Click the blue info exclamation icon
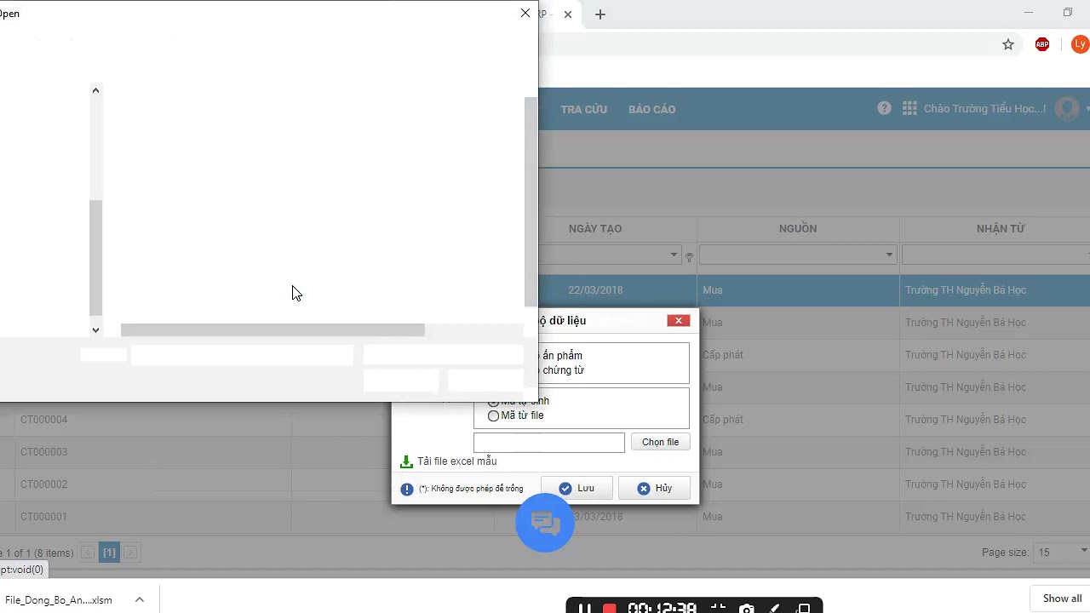 pyautogui.click(x=407, y=489)
